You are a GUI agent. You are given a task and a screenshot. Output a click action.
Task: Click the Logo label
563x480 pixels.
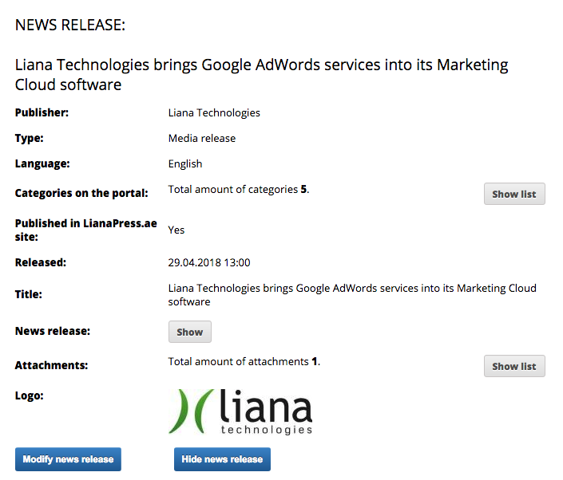(29, 395)
